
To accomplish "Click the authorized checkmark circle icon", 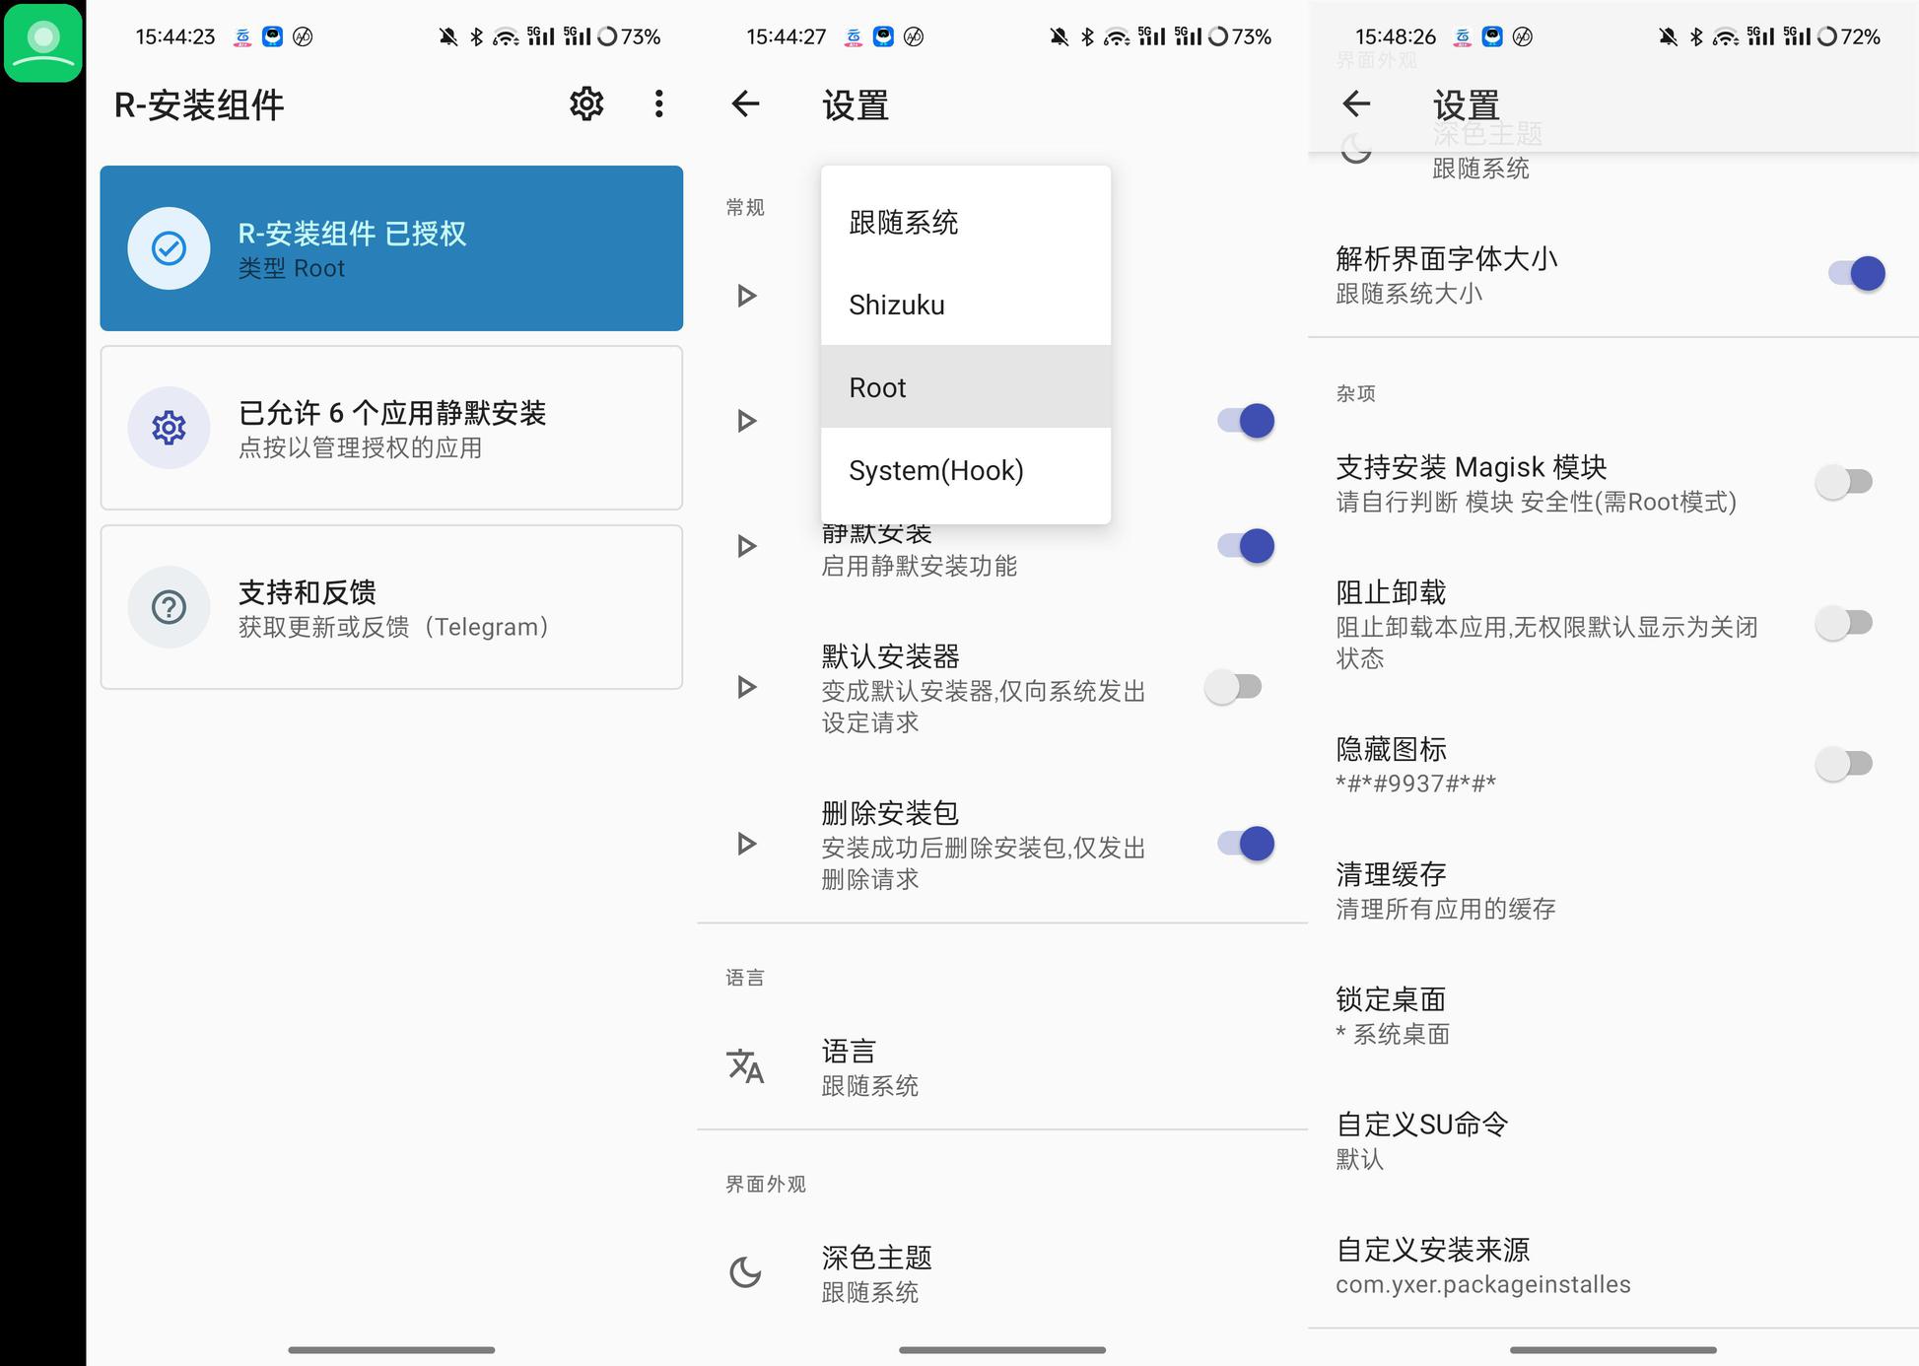I will click(169, 248).
